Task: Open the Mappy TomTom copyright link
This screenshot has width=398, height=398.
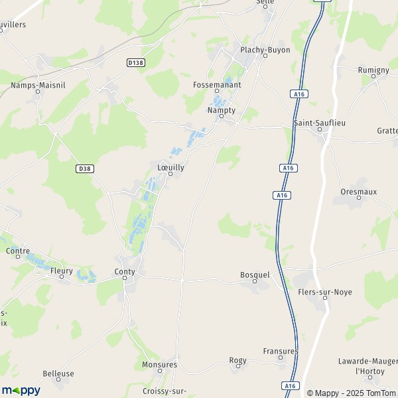Action: (x=352, y=393)
